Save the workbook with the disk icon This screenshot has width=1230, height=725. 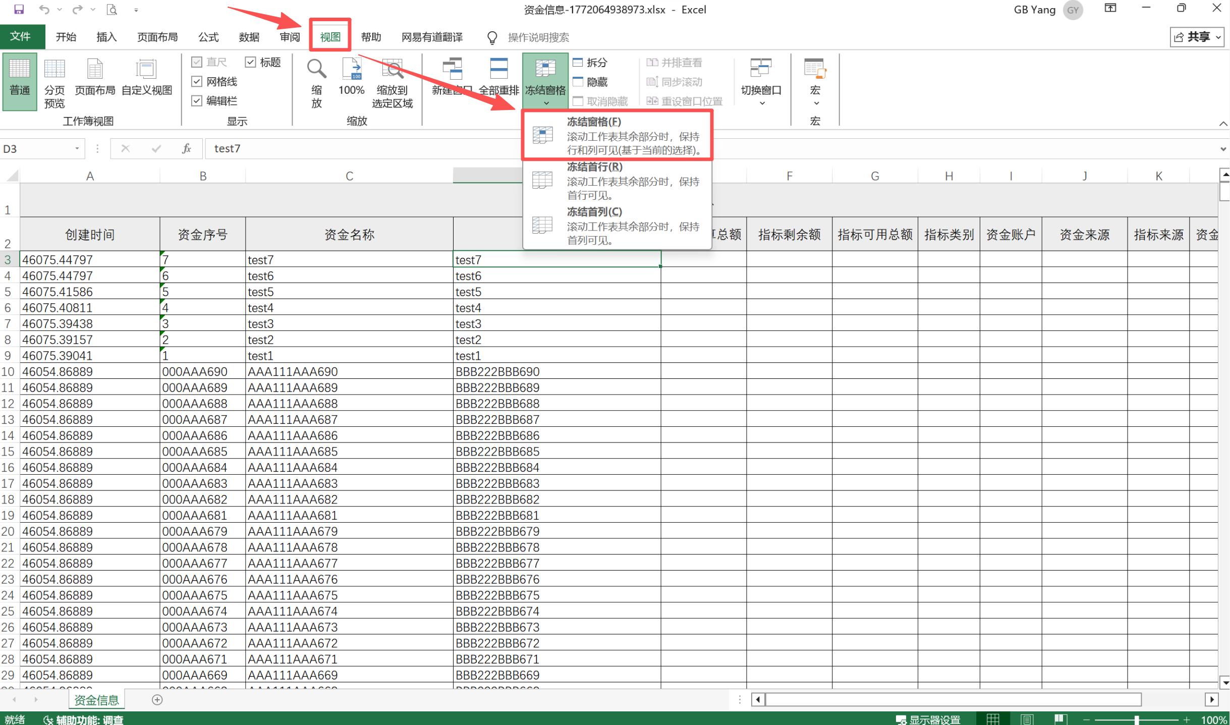pyautogui.click(x=19, y=9)
